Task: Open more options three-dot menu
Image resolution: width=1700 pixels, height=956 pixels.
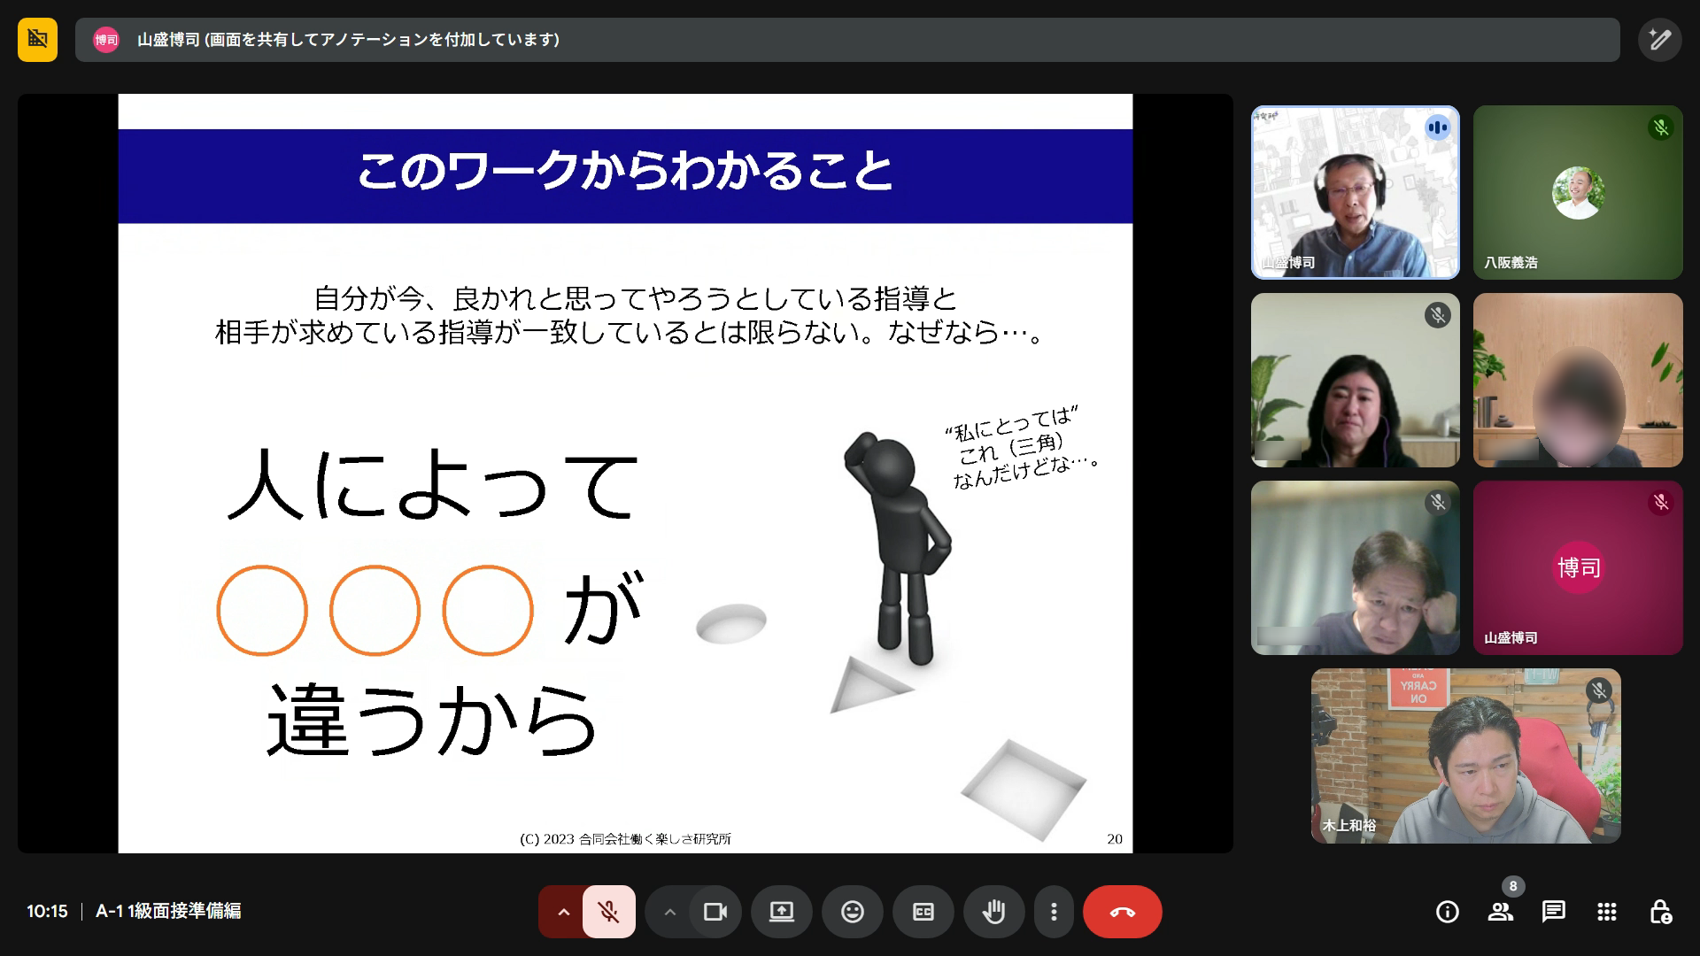Action: point(1053,911)
